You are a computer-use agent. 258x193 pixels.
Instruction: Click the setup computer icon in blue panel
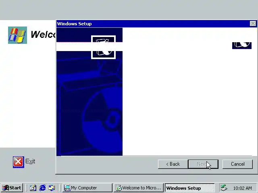(x=103, y=47)
